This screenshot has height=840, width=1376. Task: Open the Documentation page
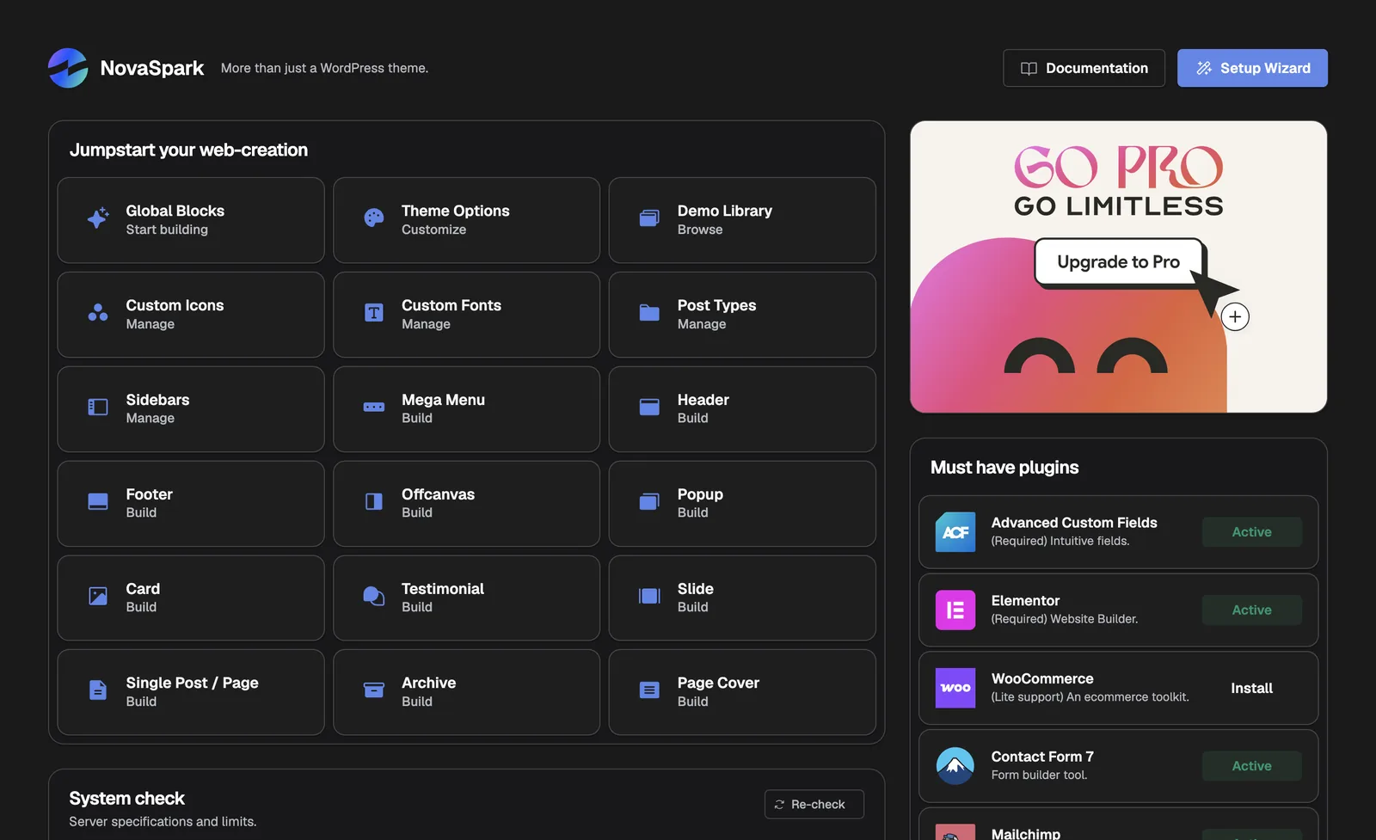1084,68
